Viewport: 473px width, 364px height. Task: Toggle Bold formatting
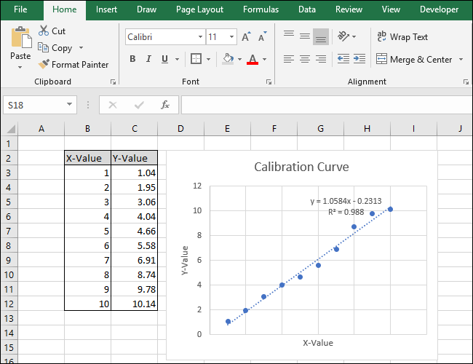[132, 59]
